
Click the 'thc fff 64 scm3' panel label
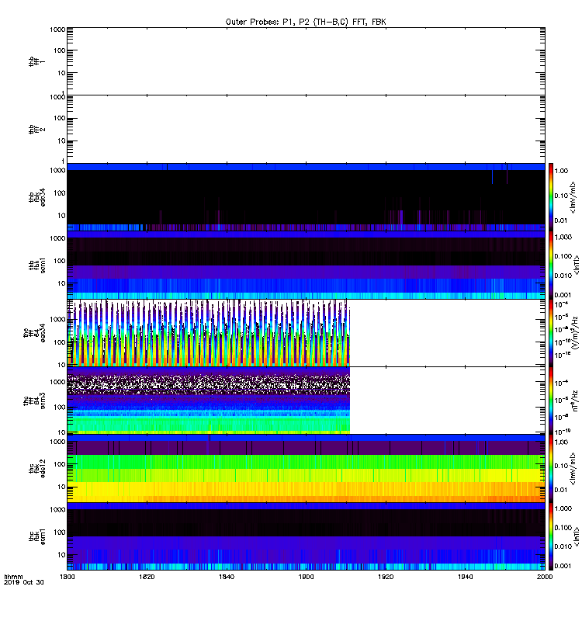click(34, 401)
